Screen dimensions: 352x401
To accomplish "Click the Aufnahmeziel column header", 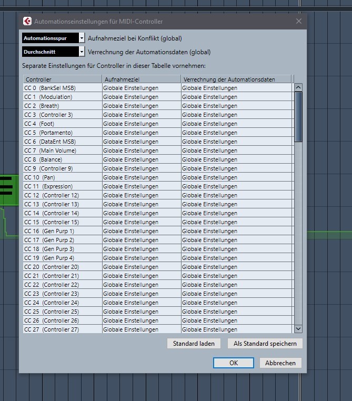I will [141, 79].
